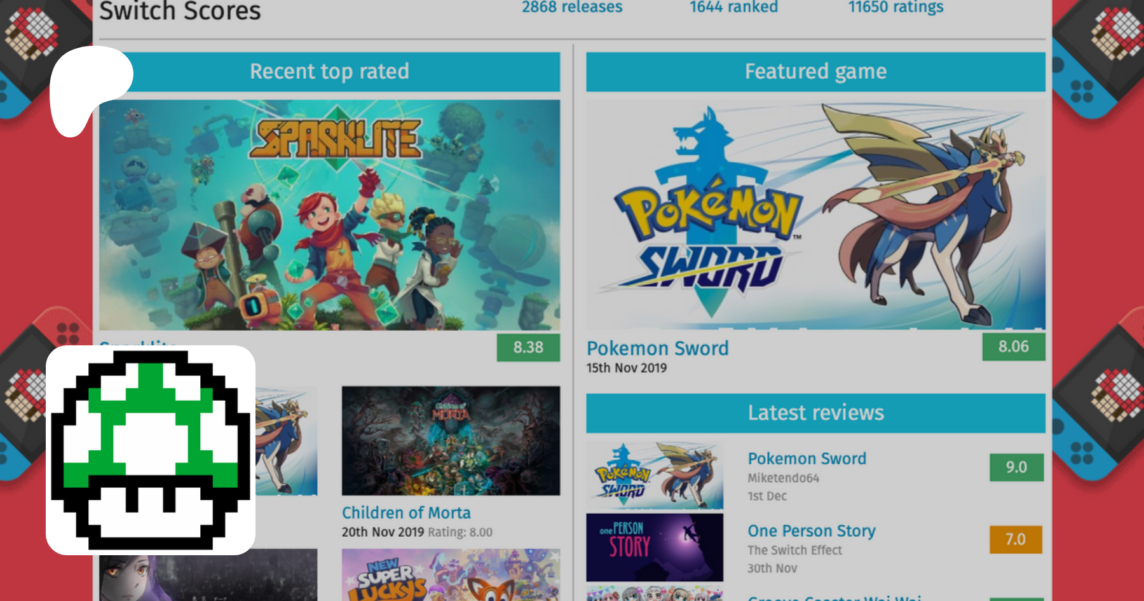Click the 8.06 score badge for Pokemon Sword
Viewport: 1144px width, 601px height.
tap(1013, 347)
